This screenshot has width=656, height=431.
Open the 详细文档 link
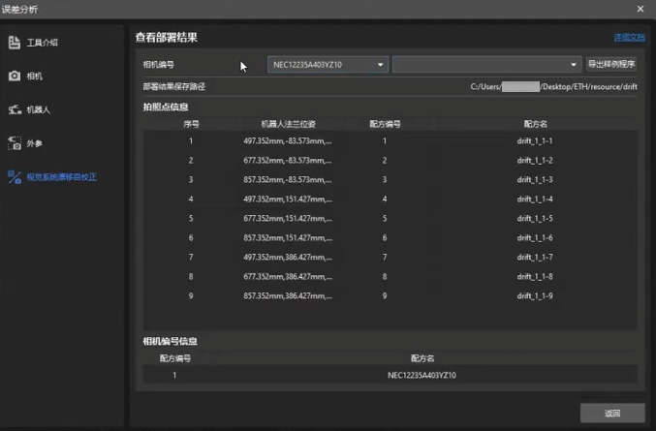[x=629, y=37]
